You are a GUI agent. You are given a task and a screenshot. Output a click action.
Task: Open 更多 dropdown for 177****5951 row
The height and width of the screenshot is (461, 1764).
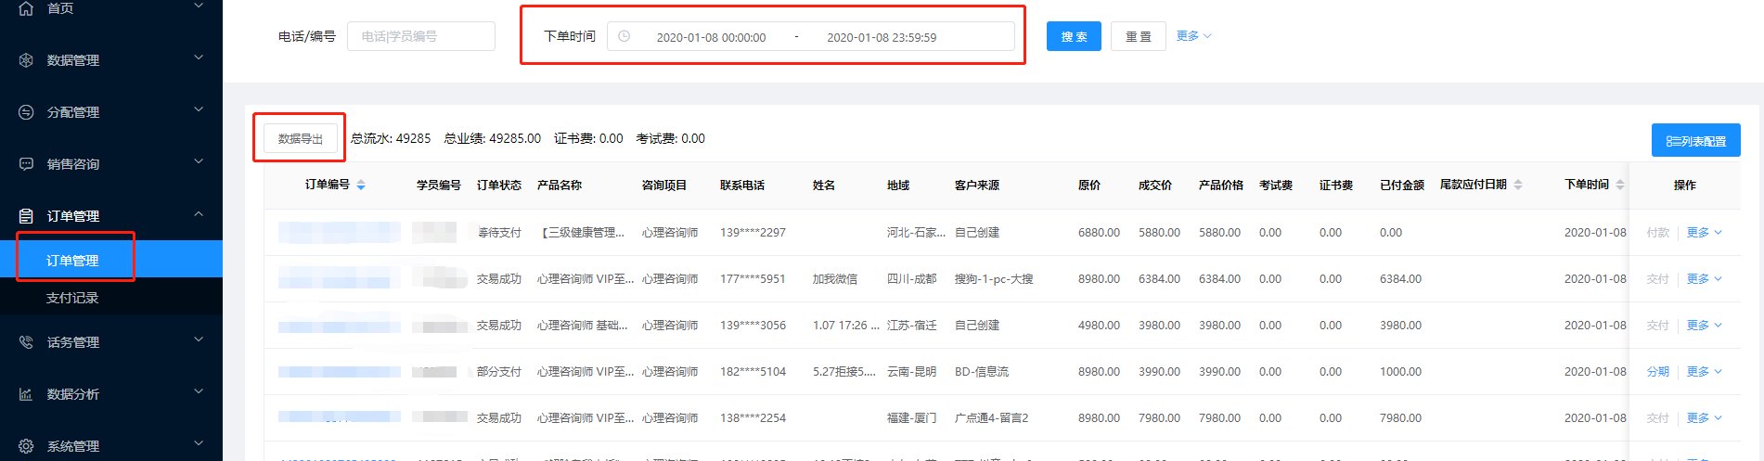point(1704,279)
